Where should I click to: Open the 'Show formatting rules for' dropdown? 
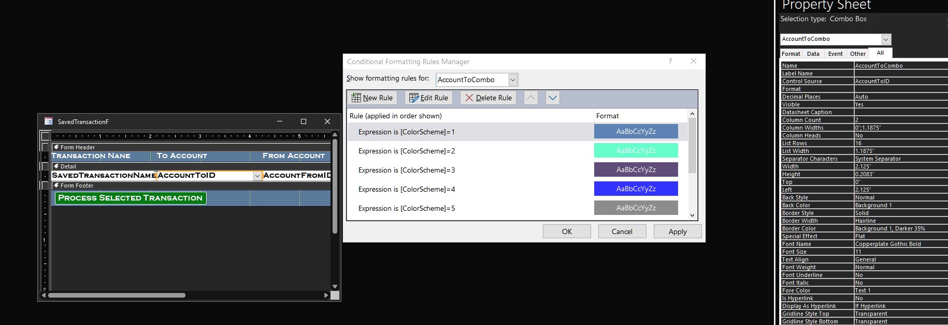tap(512, 80)
